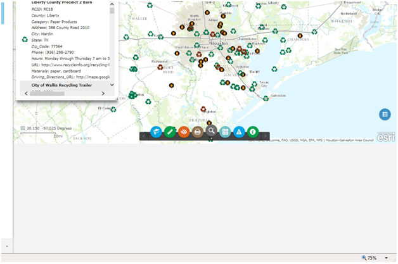Click the green marker south of Blackff label
398x264 pixels.
coord(255,84)
